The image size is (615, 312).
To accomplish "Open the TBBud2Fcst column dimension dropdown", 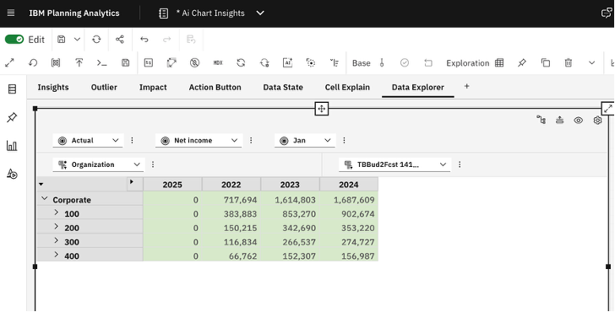I will click(x=395, y=164).
